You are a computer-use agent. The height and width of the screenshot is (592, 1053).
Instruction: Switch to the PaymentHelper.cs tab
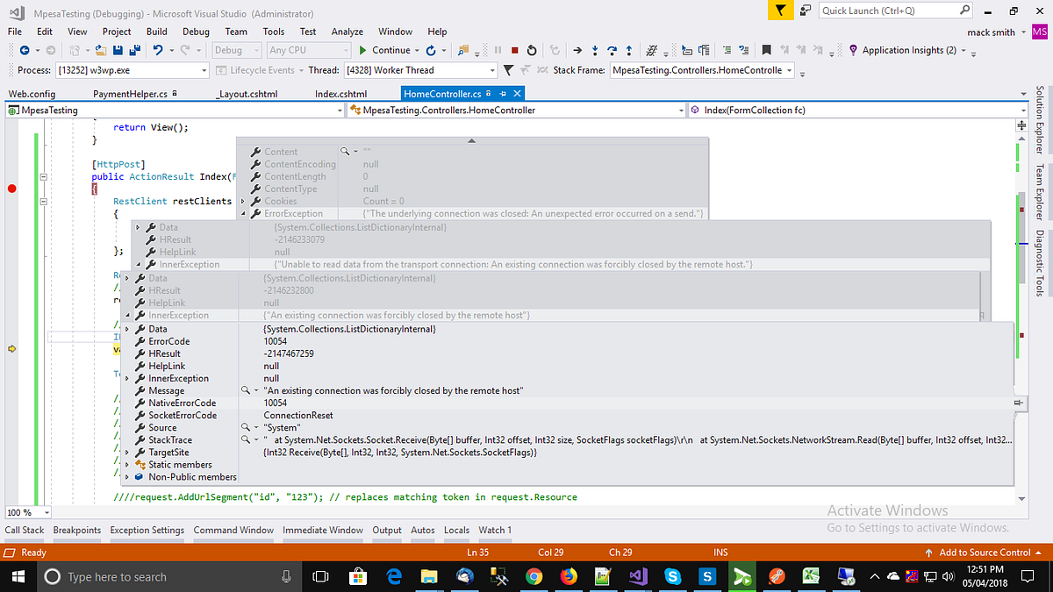coord(130,94)
